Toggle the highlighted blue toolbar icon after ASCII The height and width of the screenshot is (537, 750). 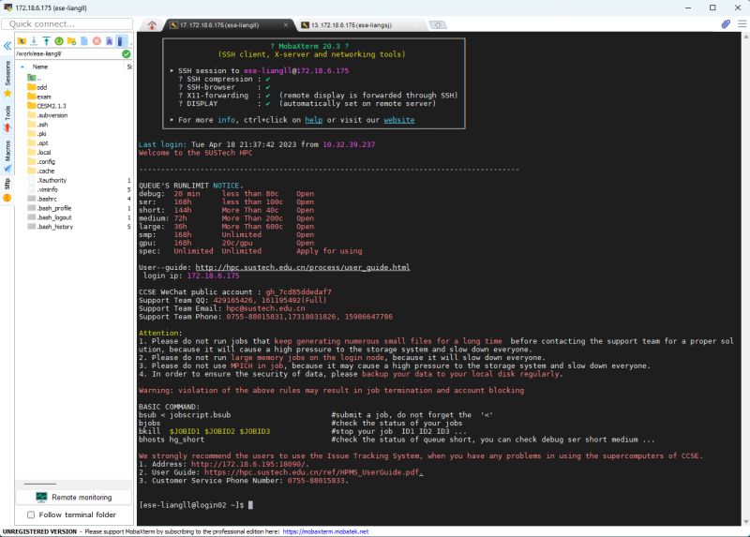tap(122, 41)
